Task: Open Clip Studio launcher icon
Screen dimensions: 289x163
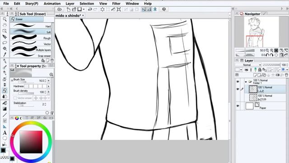Action: (x=59, y=9)
